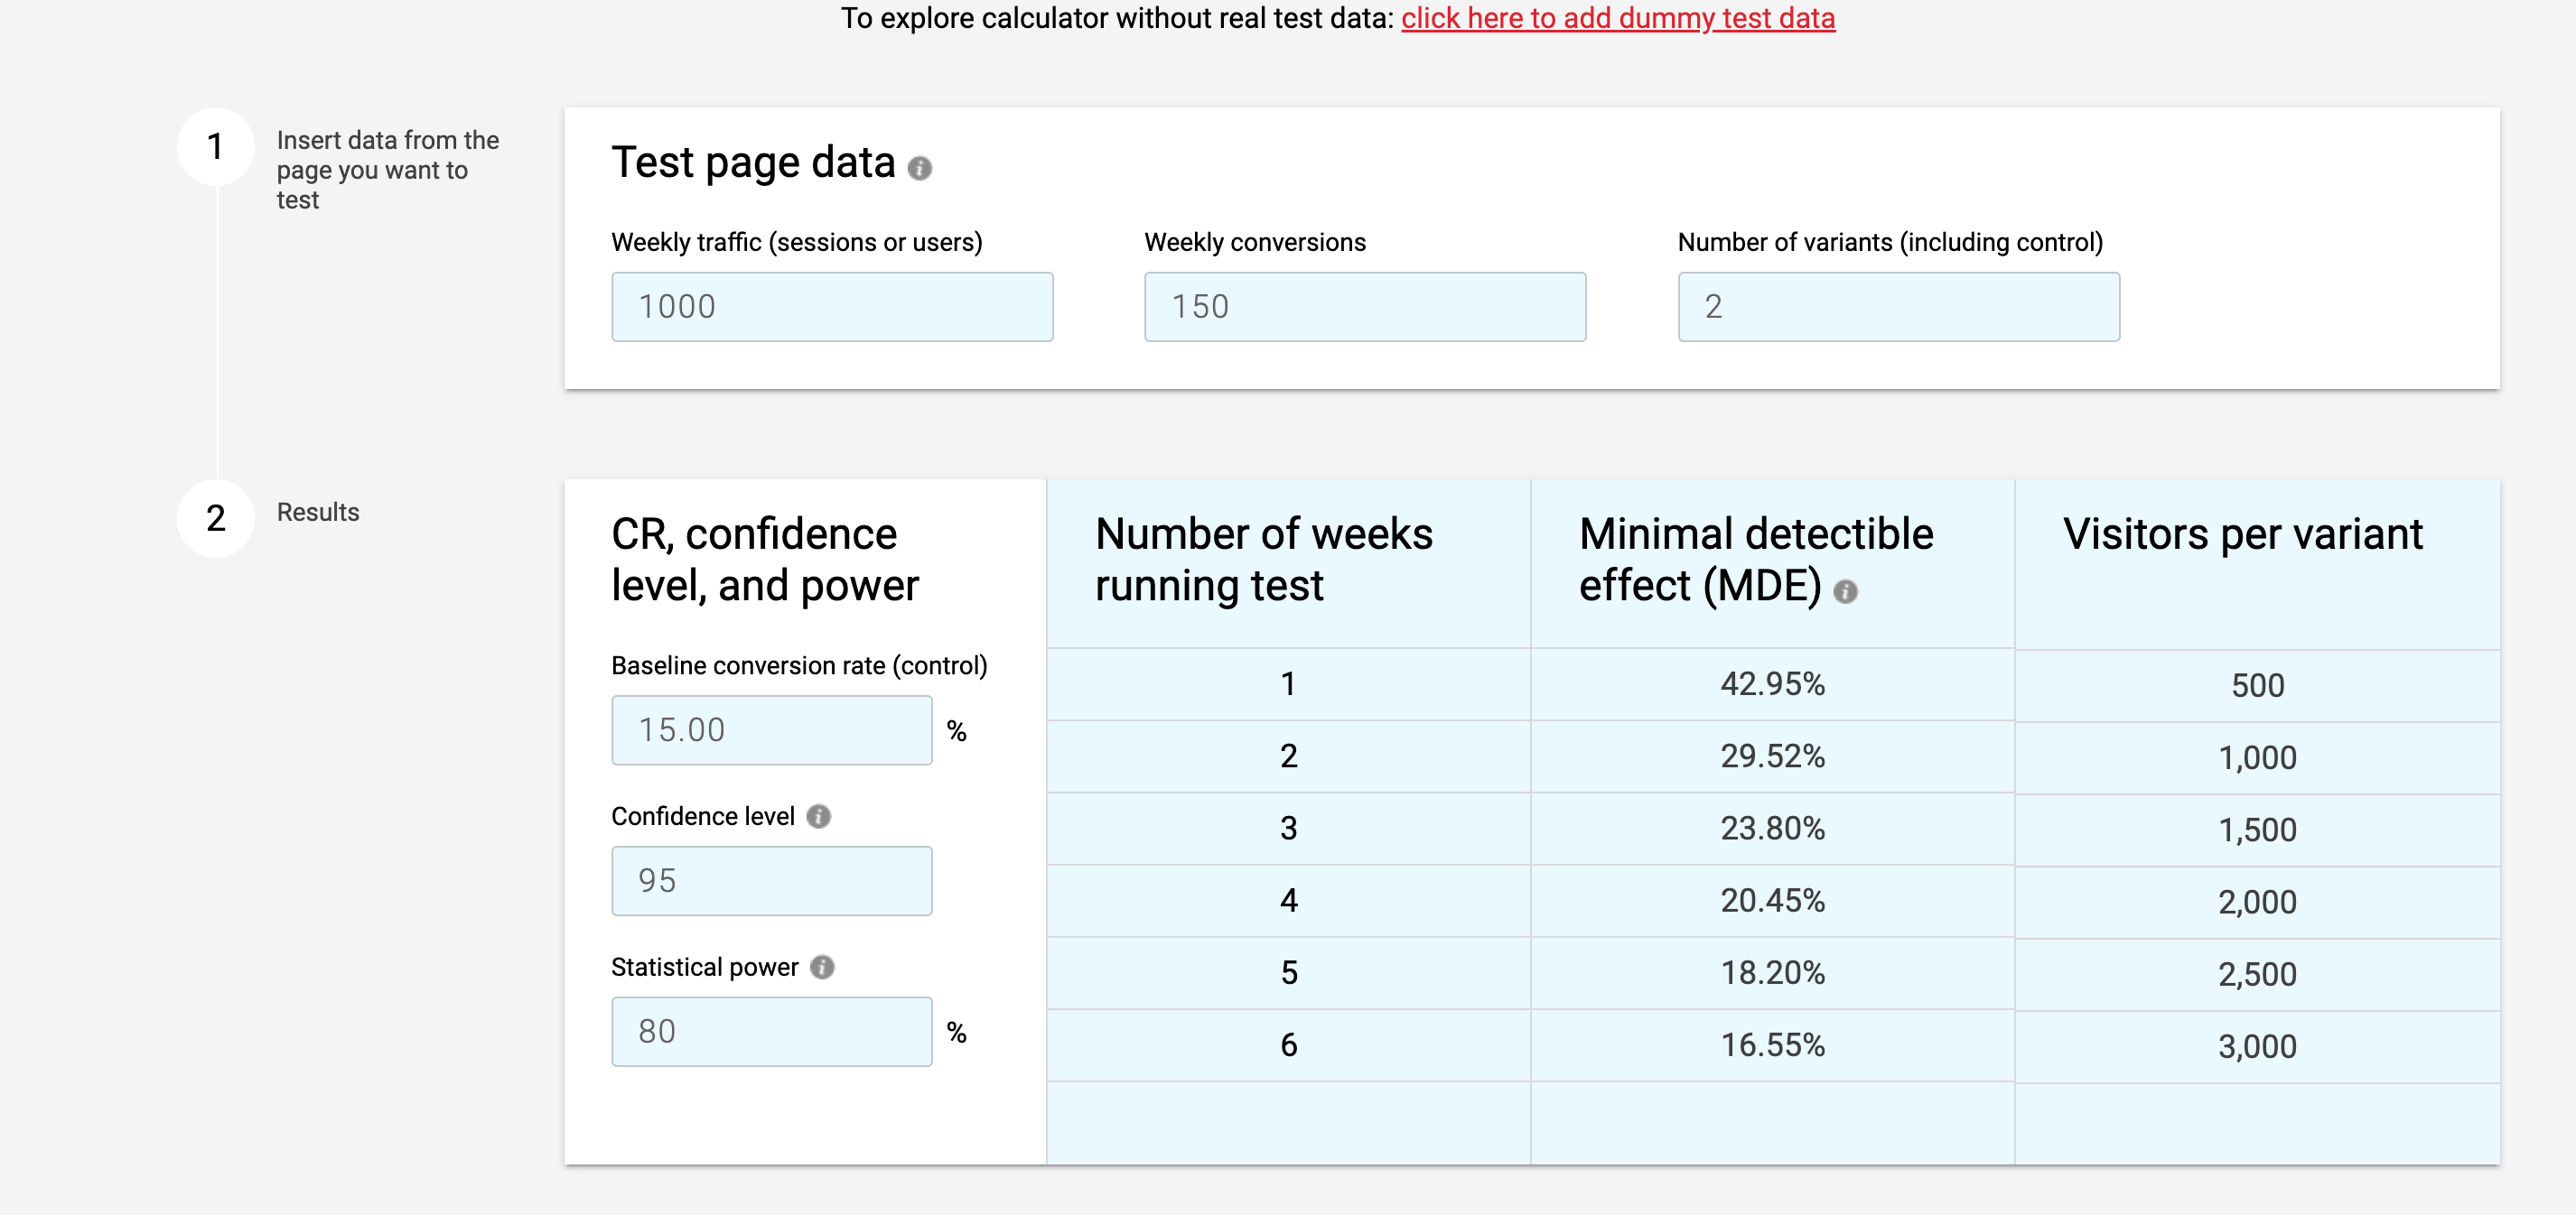The width and height of the screenshot is (2576, 1215).
Task: Edit the Confidence level value 95
Action: [771, 881]
